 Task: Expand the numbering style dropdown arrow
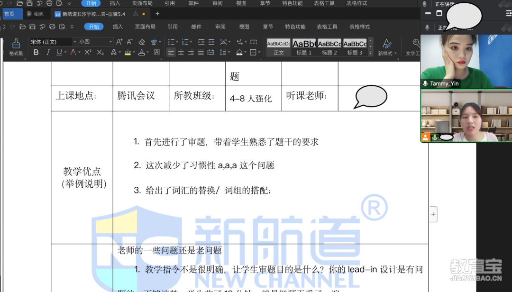pyautogui.click(x=191, y=42)
